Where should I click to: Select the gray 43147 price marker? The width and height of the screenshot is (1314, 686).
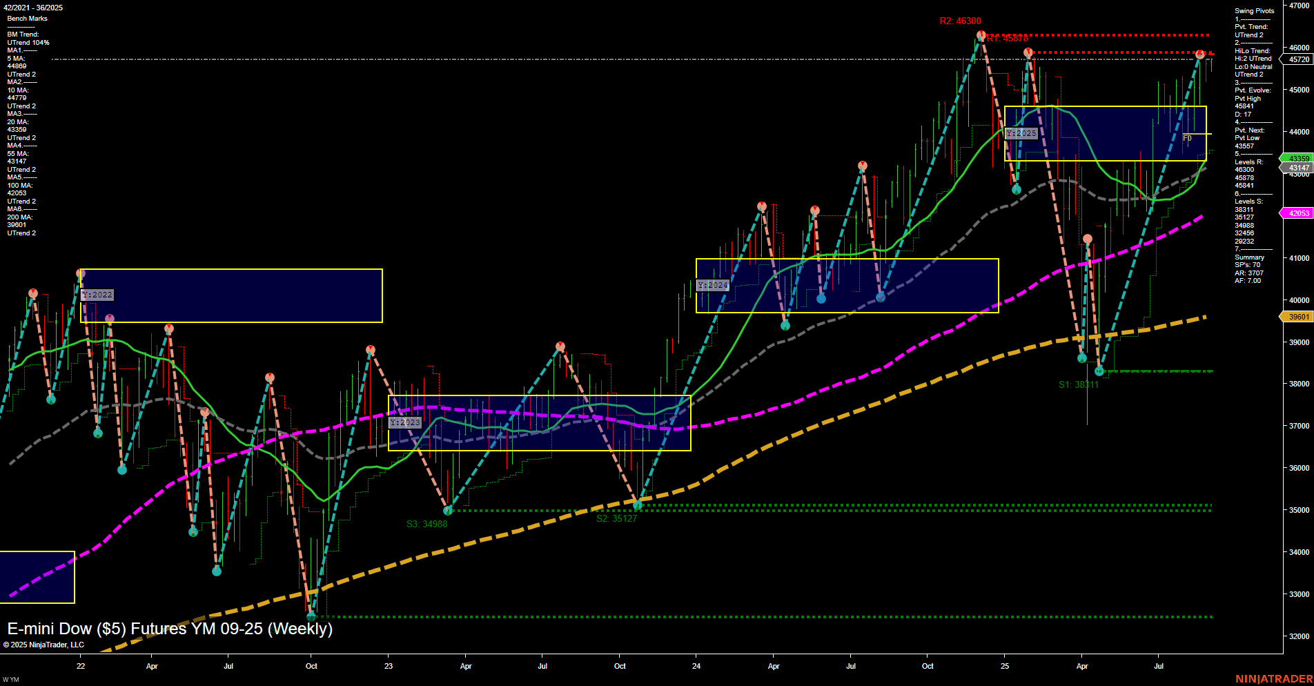point(1297,168)
